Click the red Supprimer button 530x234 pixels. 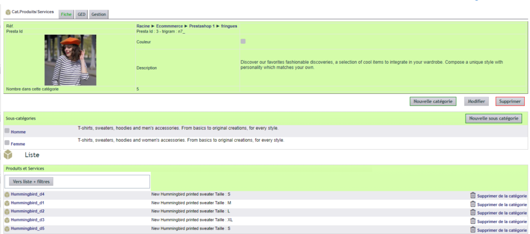509,101
